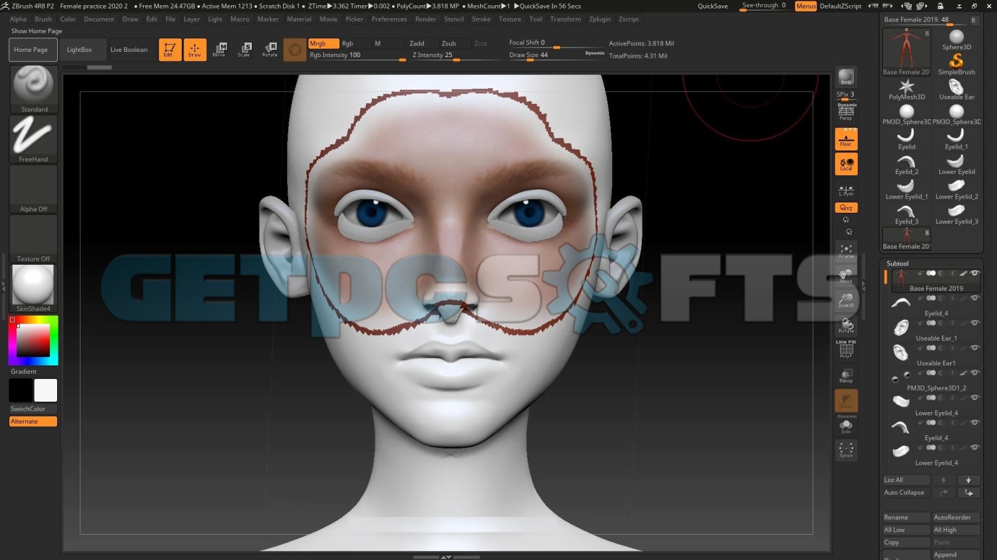
Task: Click the Xpose button
Action: 846,450
